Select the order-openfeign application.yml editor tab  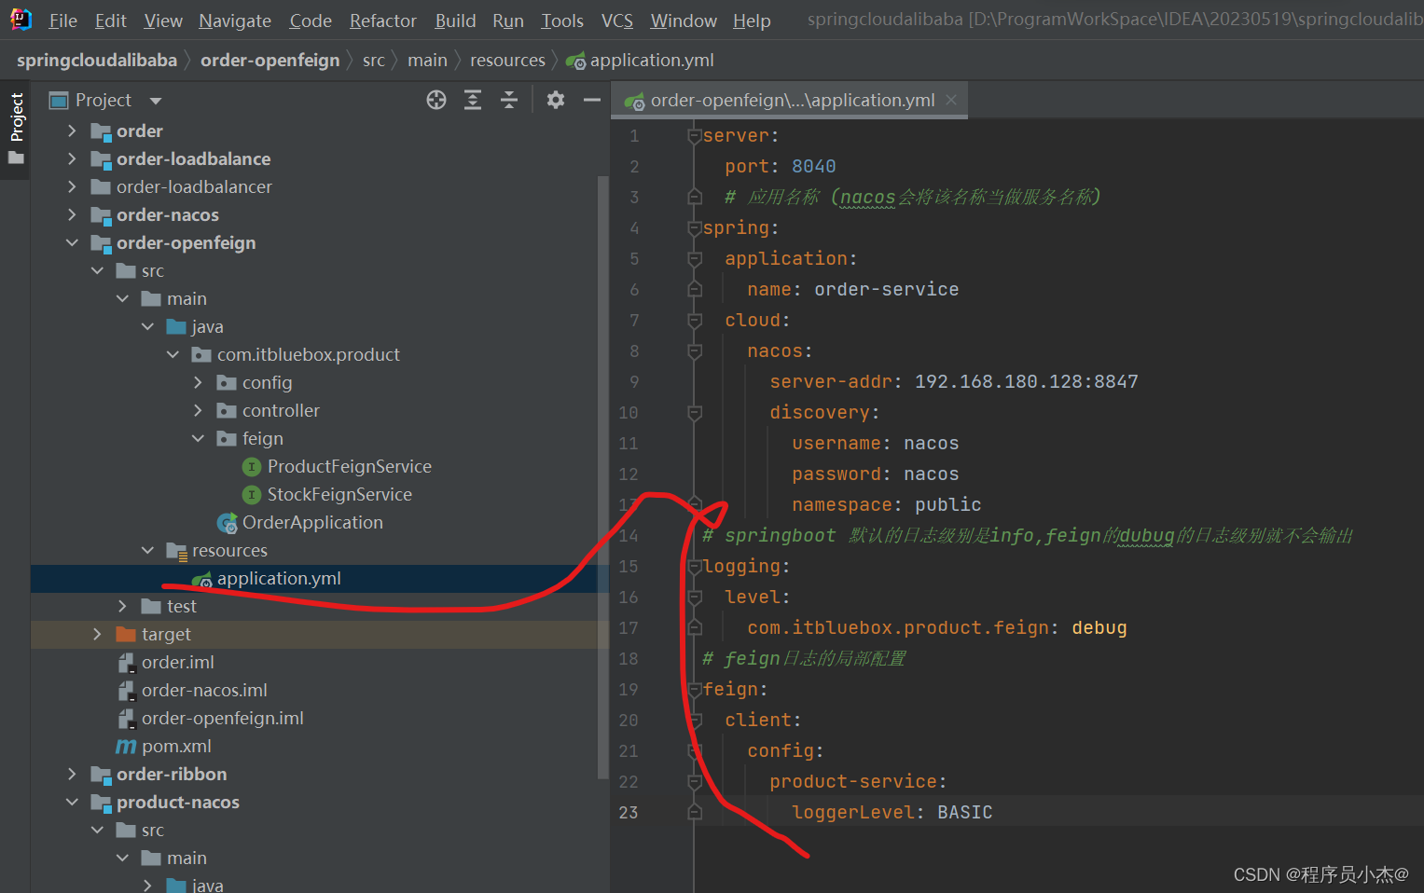click(x=790, y=100)
